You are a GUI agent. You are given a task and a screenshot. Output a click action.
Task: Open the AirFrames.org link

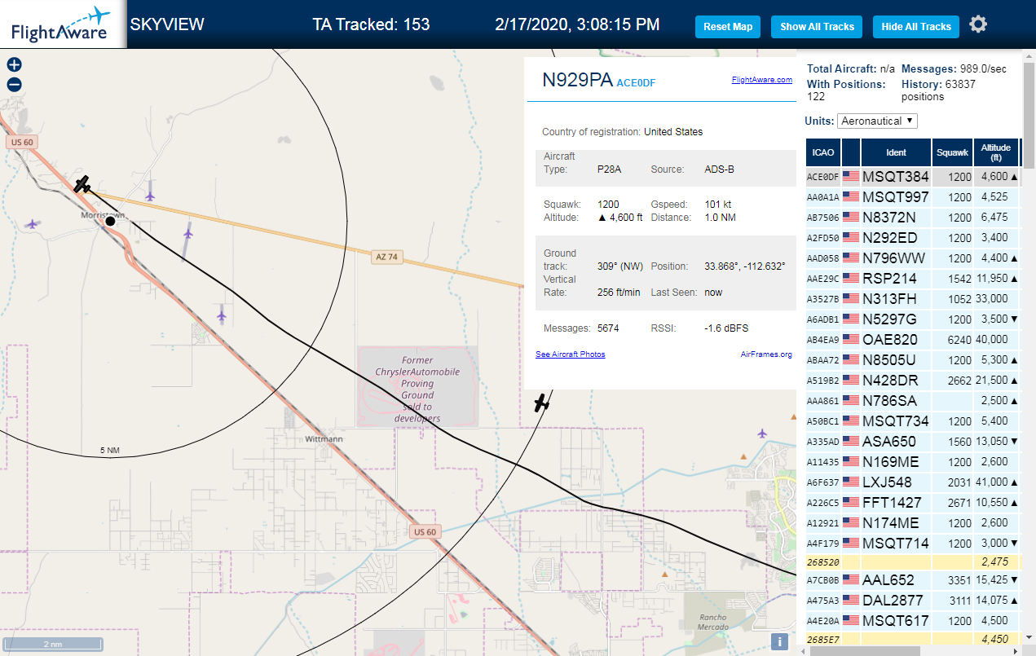pos(766,354)
